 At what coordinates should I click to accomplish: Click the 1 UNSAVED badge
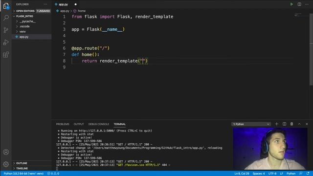click(x=43, y=11)
